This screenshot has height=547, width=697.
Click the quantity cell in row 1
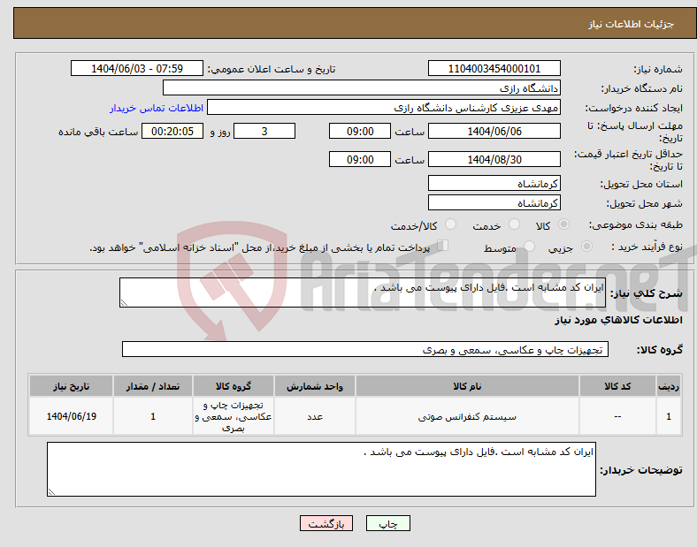153,416
